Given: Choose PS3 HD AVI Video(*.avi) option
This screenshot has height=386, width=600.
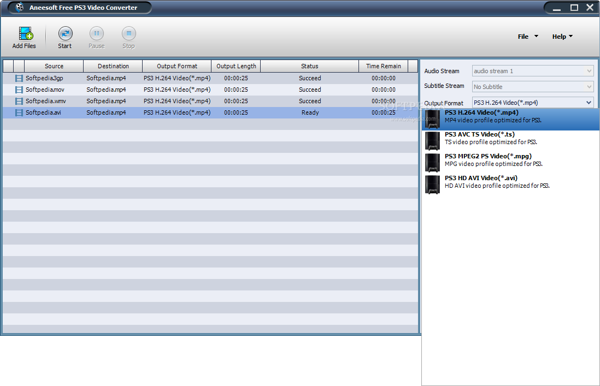Looking at the screenshot, I should (x=510, y=185).
